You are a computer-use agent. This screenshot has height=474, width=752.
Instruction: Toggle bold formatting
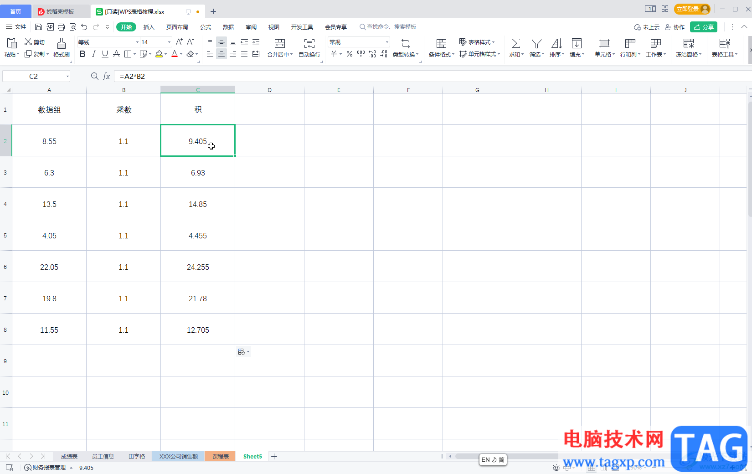pyautogui.click(x=82, y=54)
